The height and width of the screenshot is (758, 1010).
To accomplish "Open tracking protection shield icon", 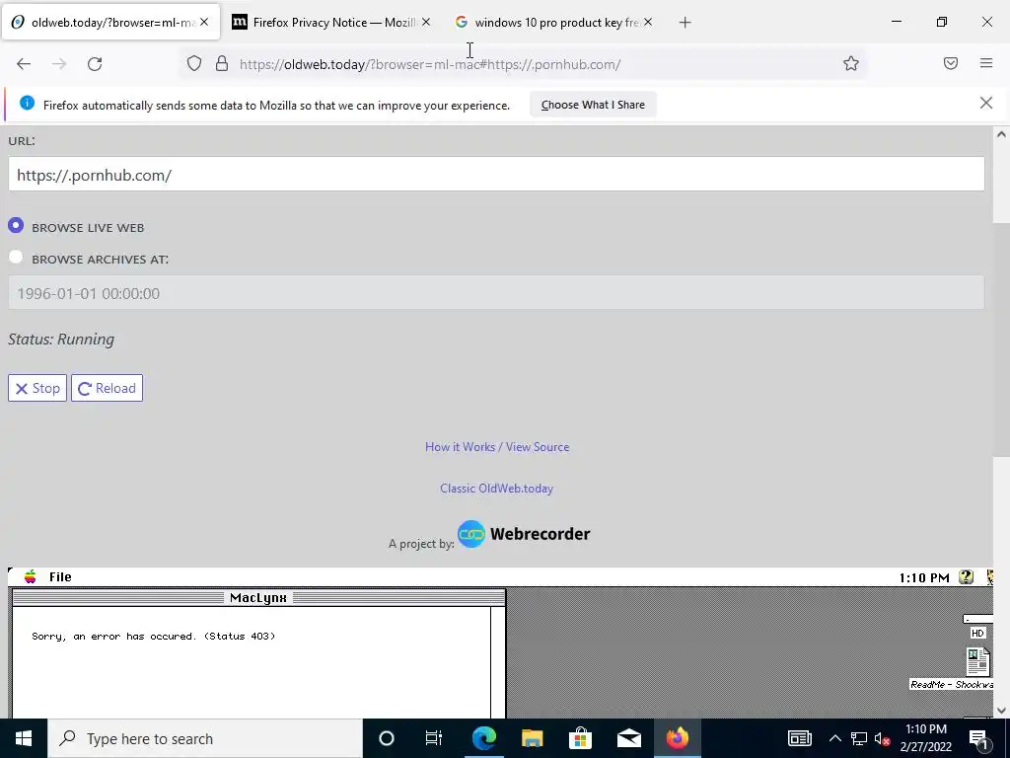I will click(194, 63).
